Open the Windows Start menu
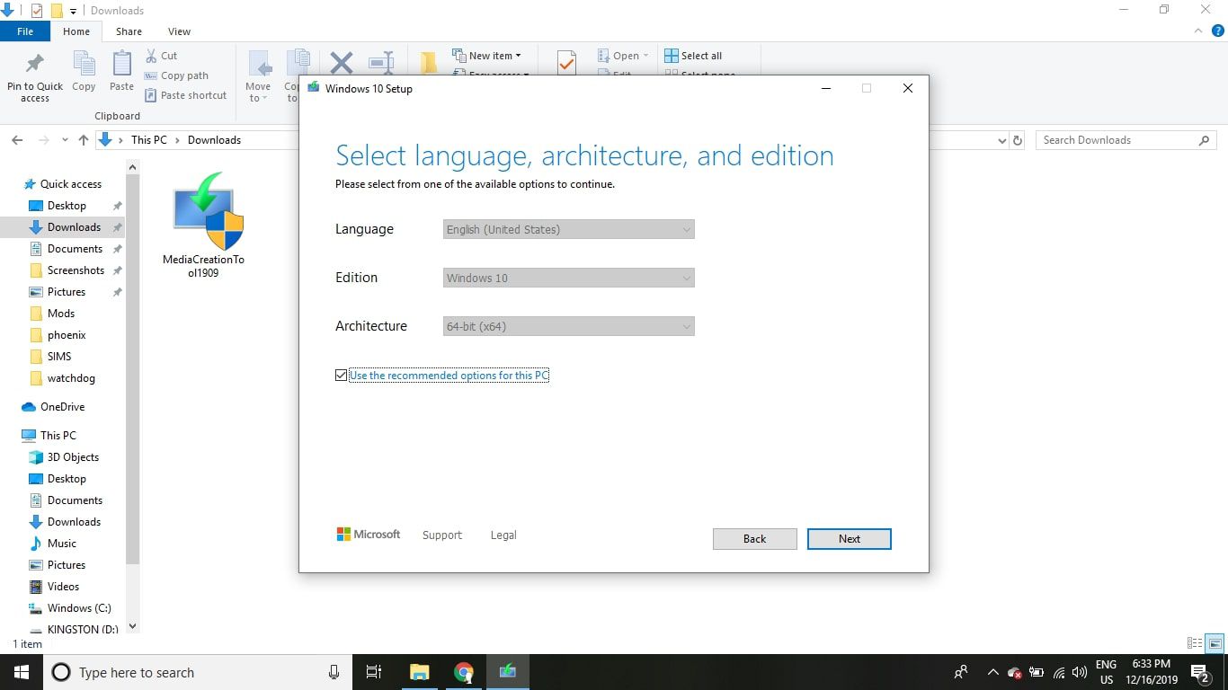This screenshot has height=690, width=1228. point(22,672)
